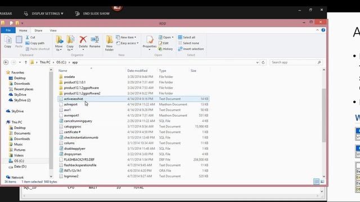
Task: Click the Rename icon
Action: (x=95, y=42)
